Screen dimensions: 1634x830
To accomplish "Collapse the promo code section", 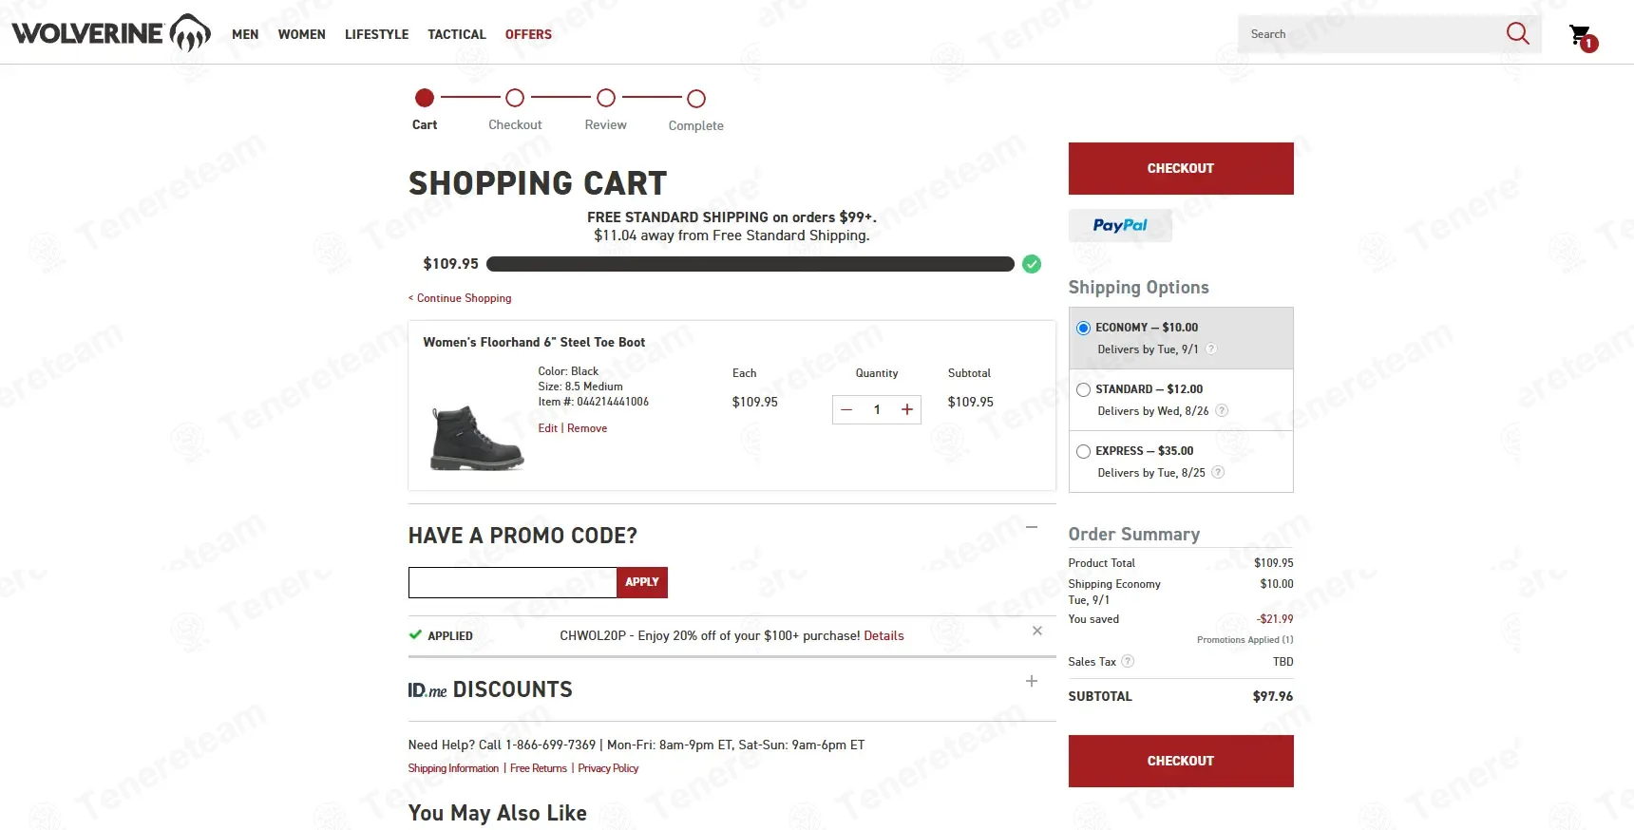I will tap(1032, 527).
